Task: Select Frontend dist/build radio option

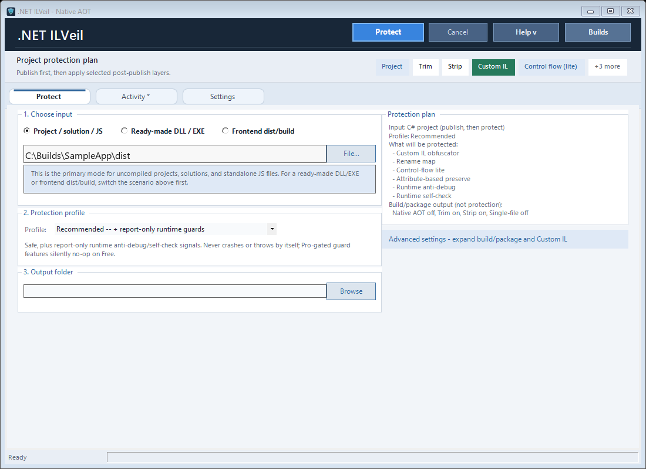Action: [258, 131]
